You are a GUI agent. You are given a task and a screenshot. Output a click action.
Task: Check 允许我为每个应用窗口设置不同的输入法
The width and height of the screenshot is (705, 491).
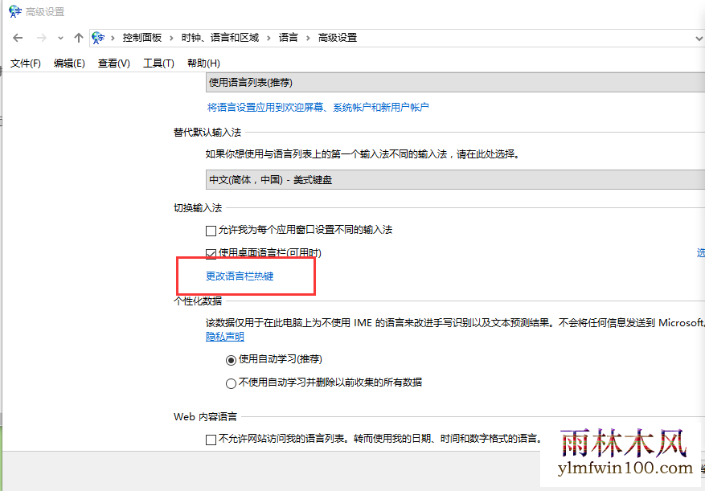click(x=211, y=231)
